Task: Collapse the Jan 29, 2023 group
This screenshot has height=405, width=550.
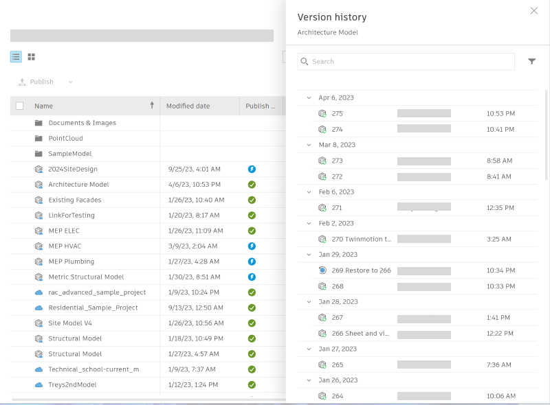Action: [x=309, y=255]
